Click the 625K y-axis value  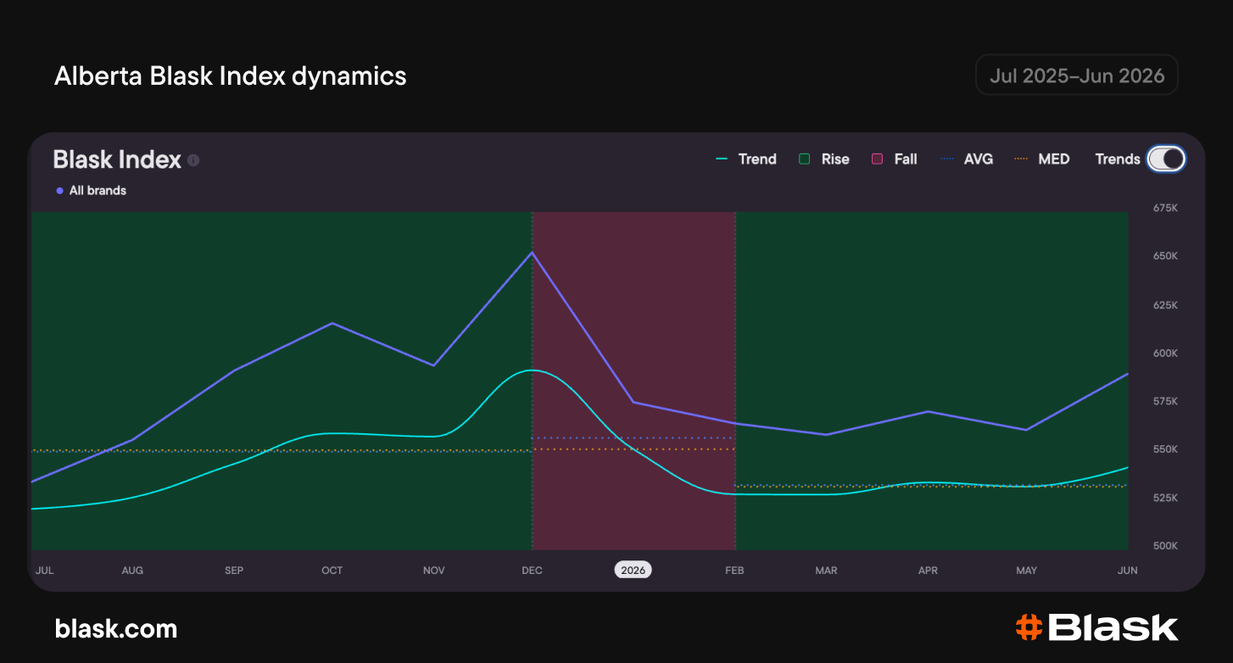pos(1165,304)
